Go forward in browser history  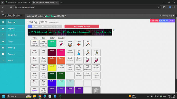tap(7, 7)
